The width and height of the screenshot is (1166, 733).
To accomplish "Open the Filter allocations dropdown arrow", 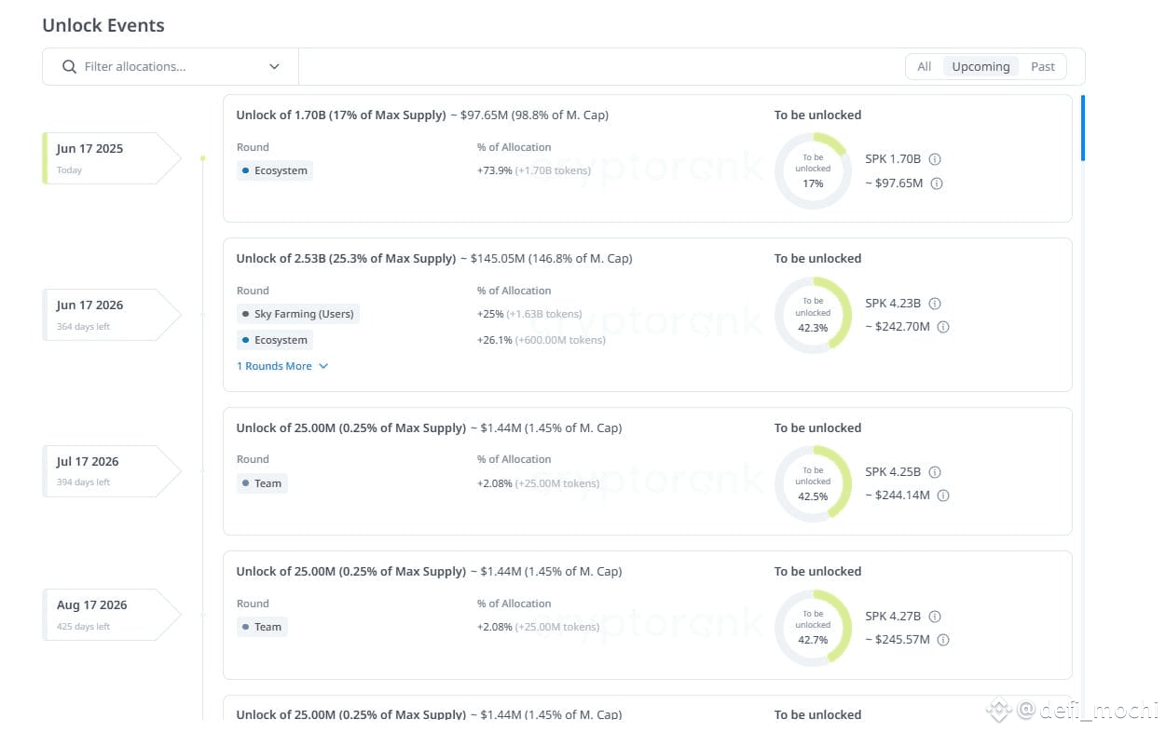I will click(x=274, y=66).
